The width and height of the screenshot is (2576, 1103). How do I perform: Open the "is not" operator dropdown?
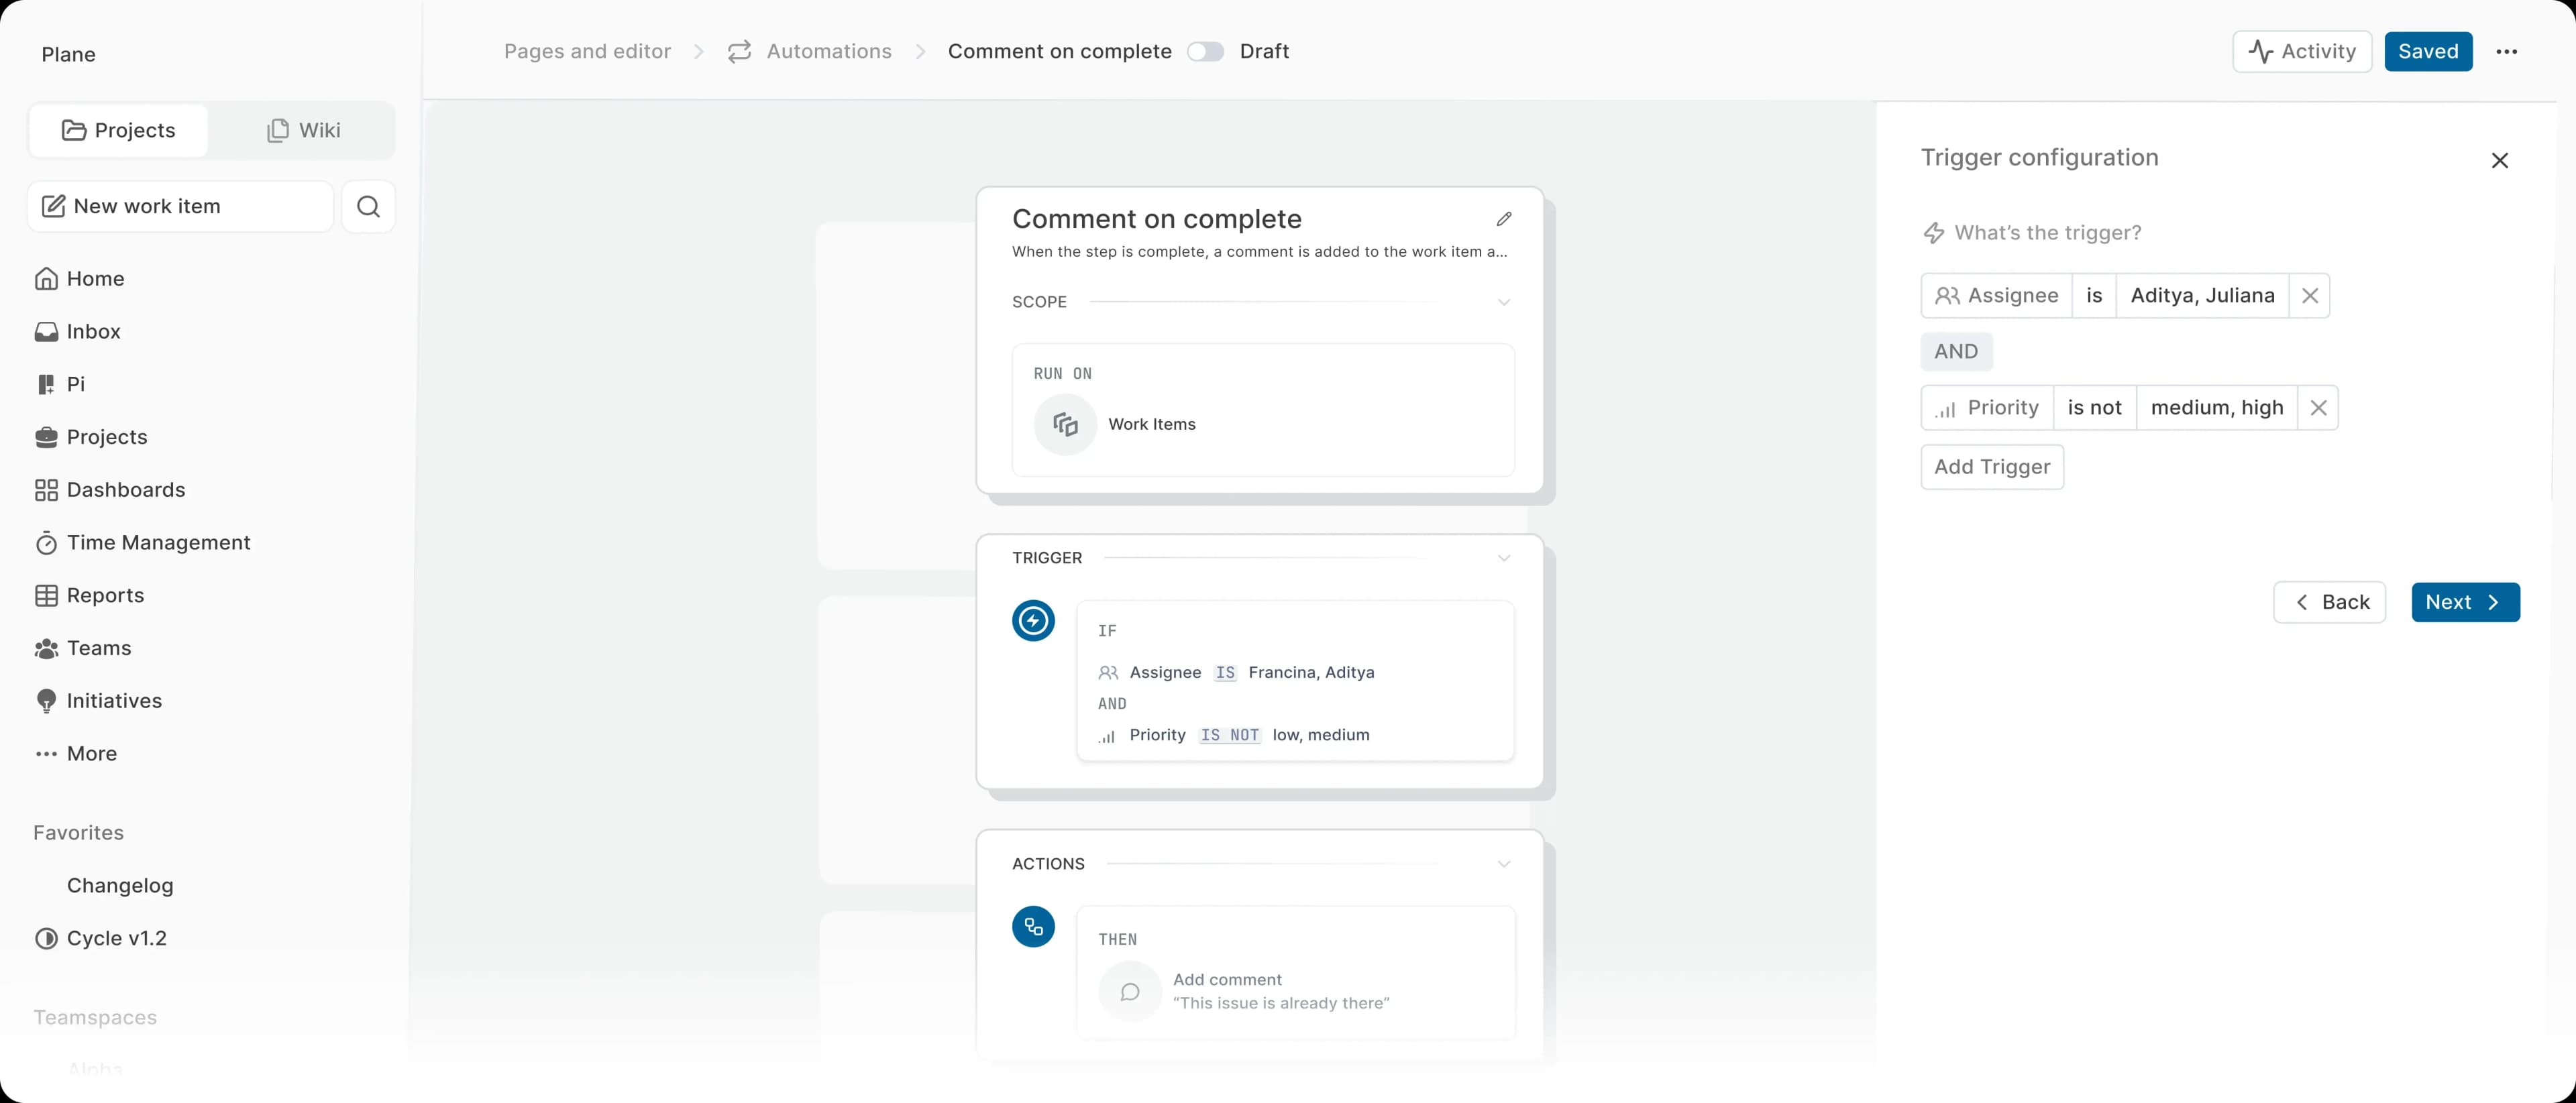[2096, 406]
